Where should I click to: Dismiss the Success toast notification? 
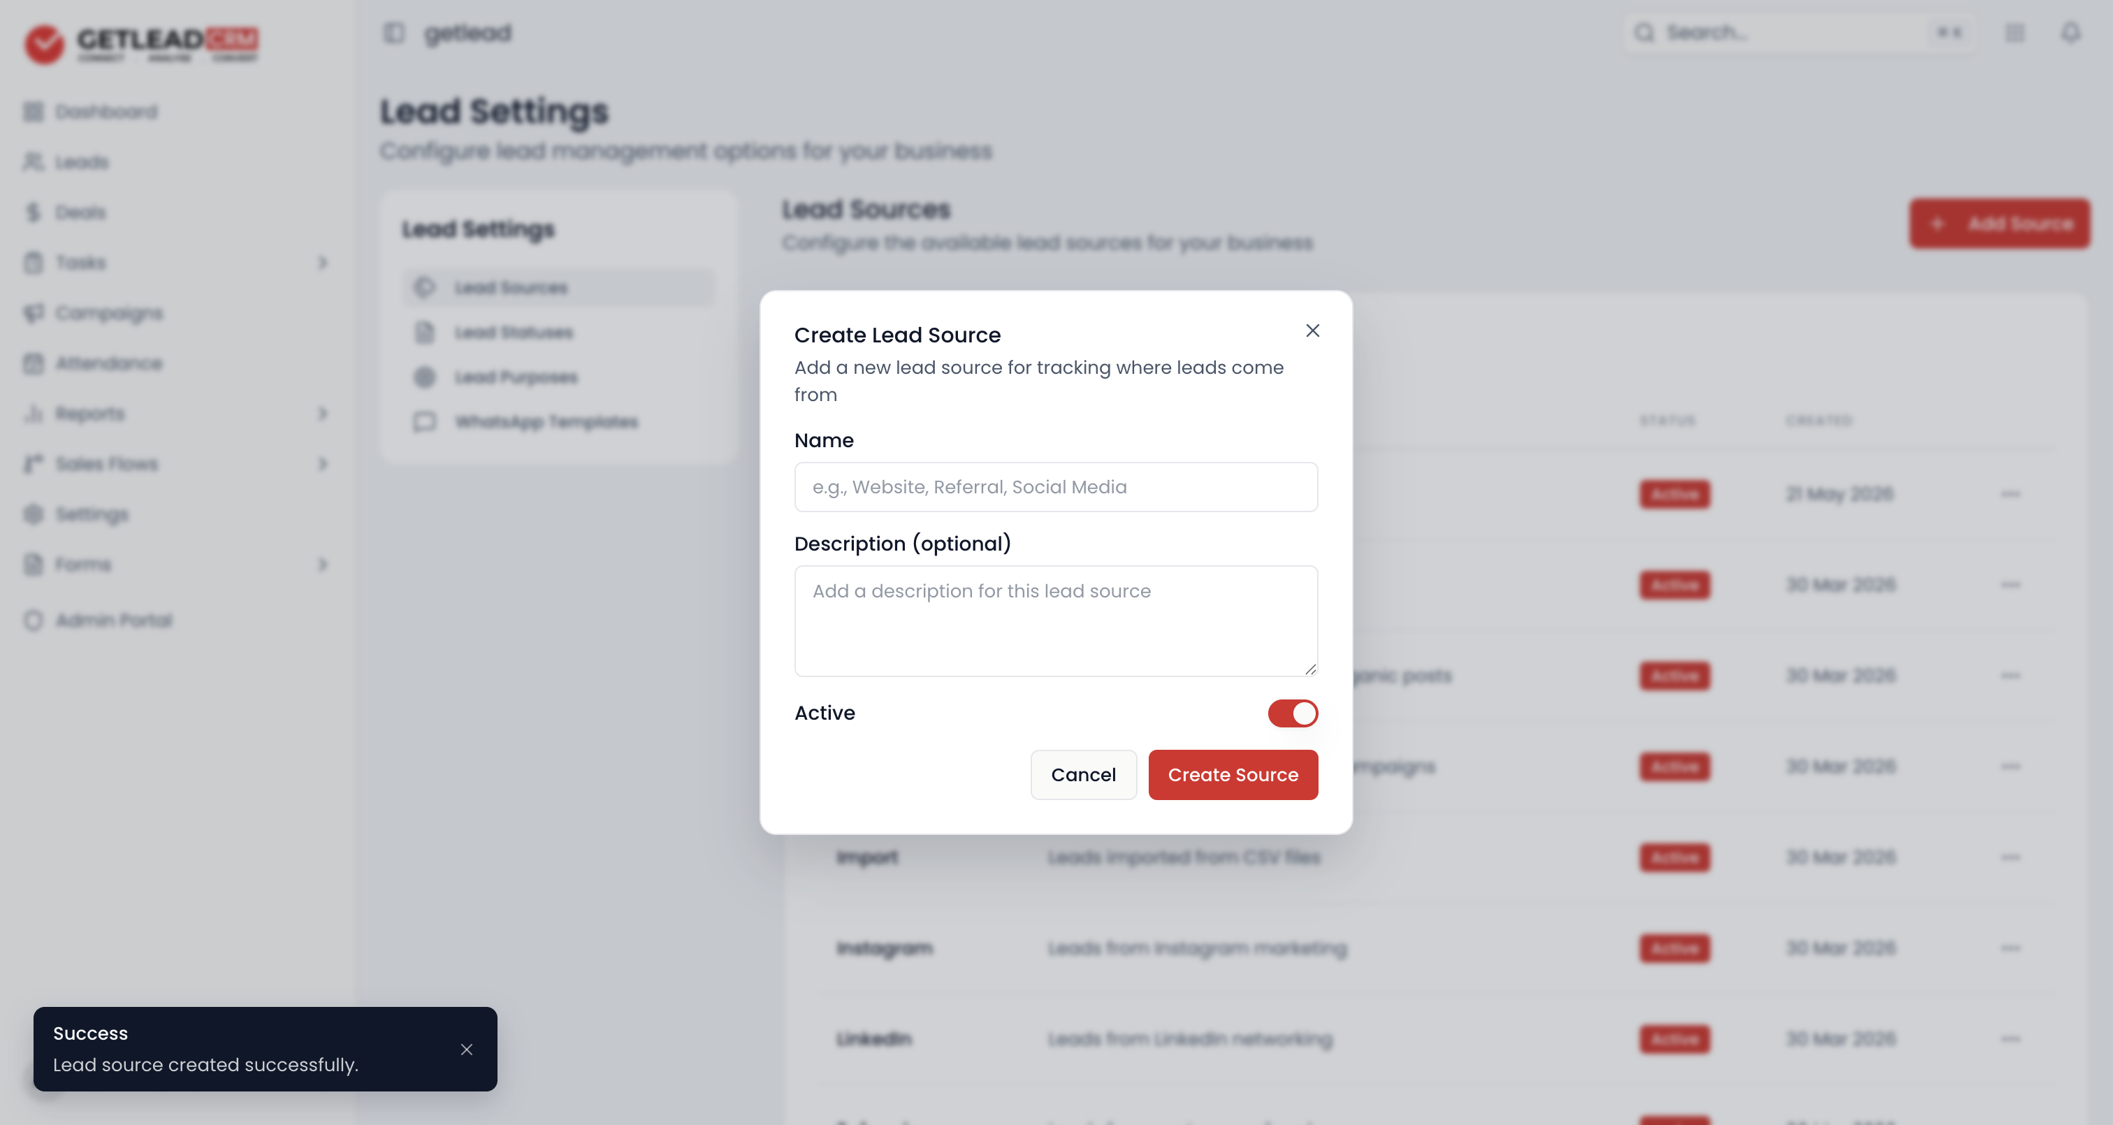point(467,1050)
